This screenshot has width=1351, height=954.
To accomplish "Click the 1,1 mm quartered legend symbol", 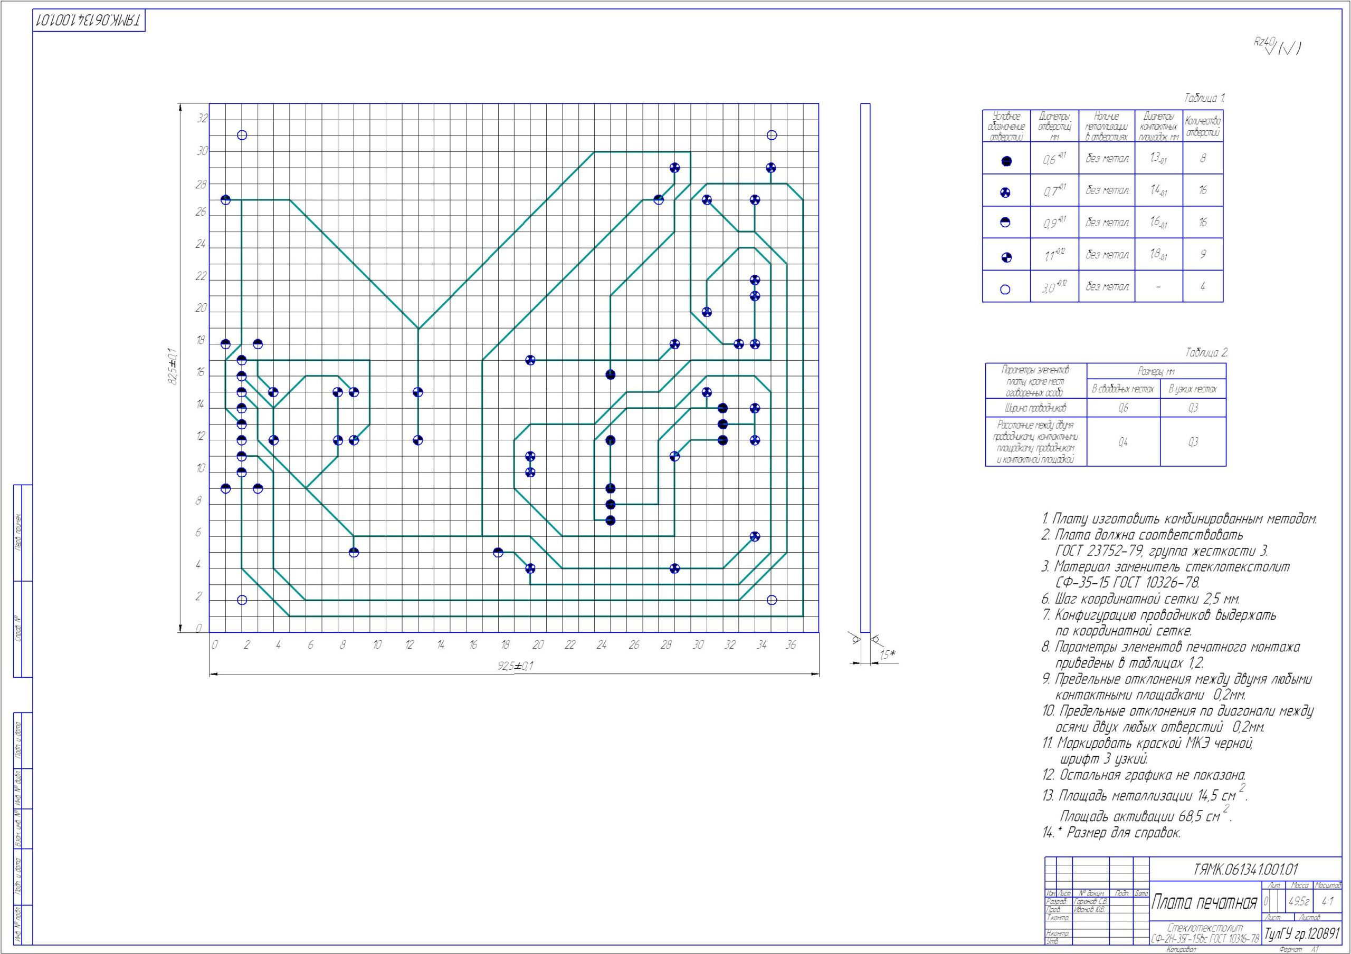I will [1006, 257].
